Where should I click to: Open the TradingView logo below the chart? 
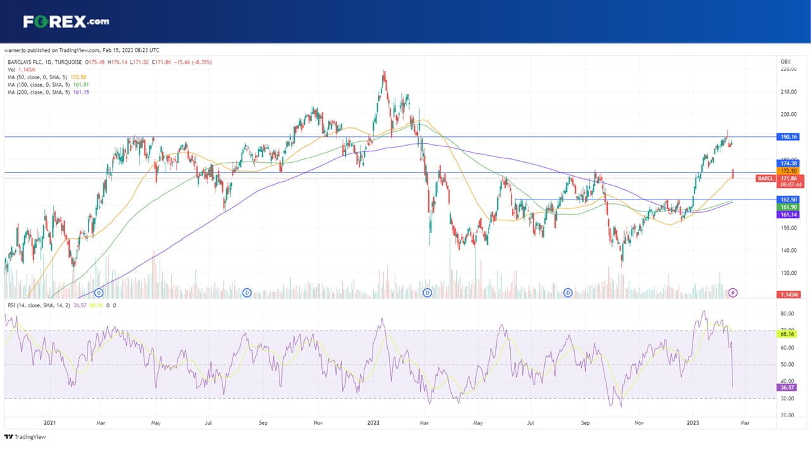pos(25,437)
